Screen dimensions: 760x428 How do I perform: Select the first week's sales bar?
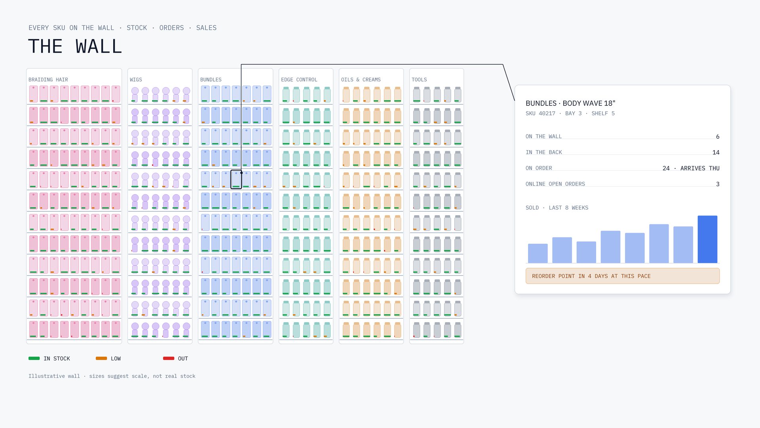click(538, 253)
